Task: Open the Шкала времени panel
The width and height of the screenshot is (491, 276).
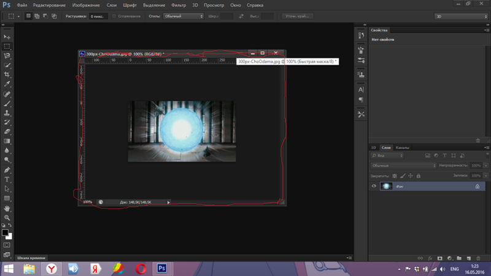Action: click(31, 258)
